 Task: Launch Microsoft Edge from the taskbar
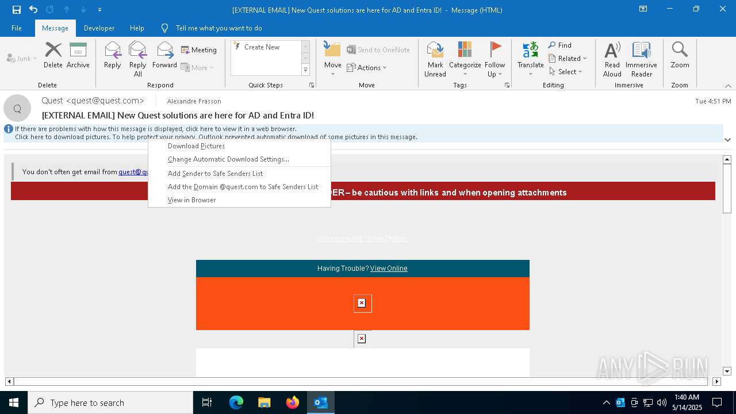(236, 402)
